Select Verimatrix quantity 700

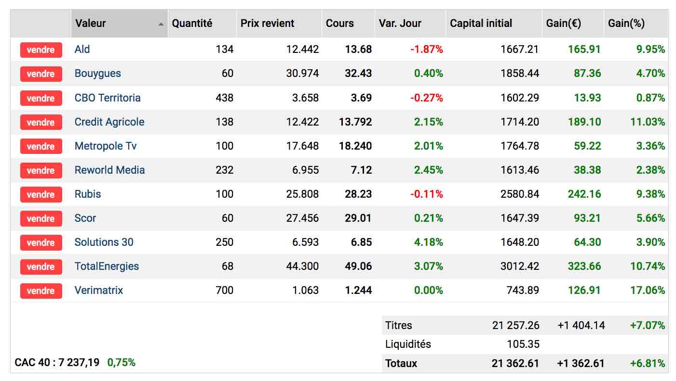point(225,290)
